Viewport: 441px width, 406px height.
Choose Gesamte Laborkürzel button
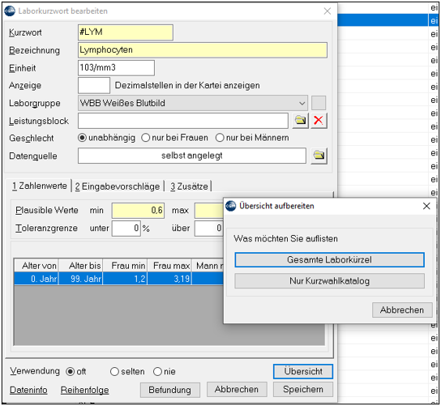click(329, 260)
